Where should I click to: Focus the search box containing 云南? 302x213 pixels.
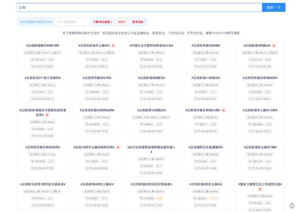point(139,7)
